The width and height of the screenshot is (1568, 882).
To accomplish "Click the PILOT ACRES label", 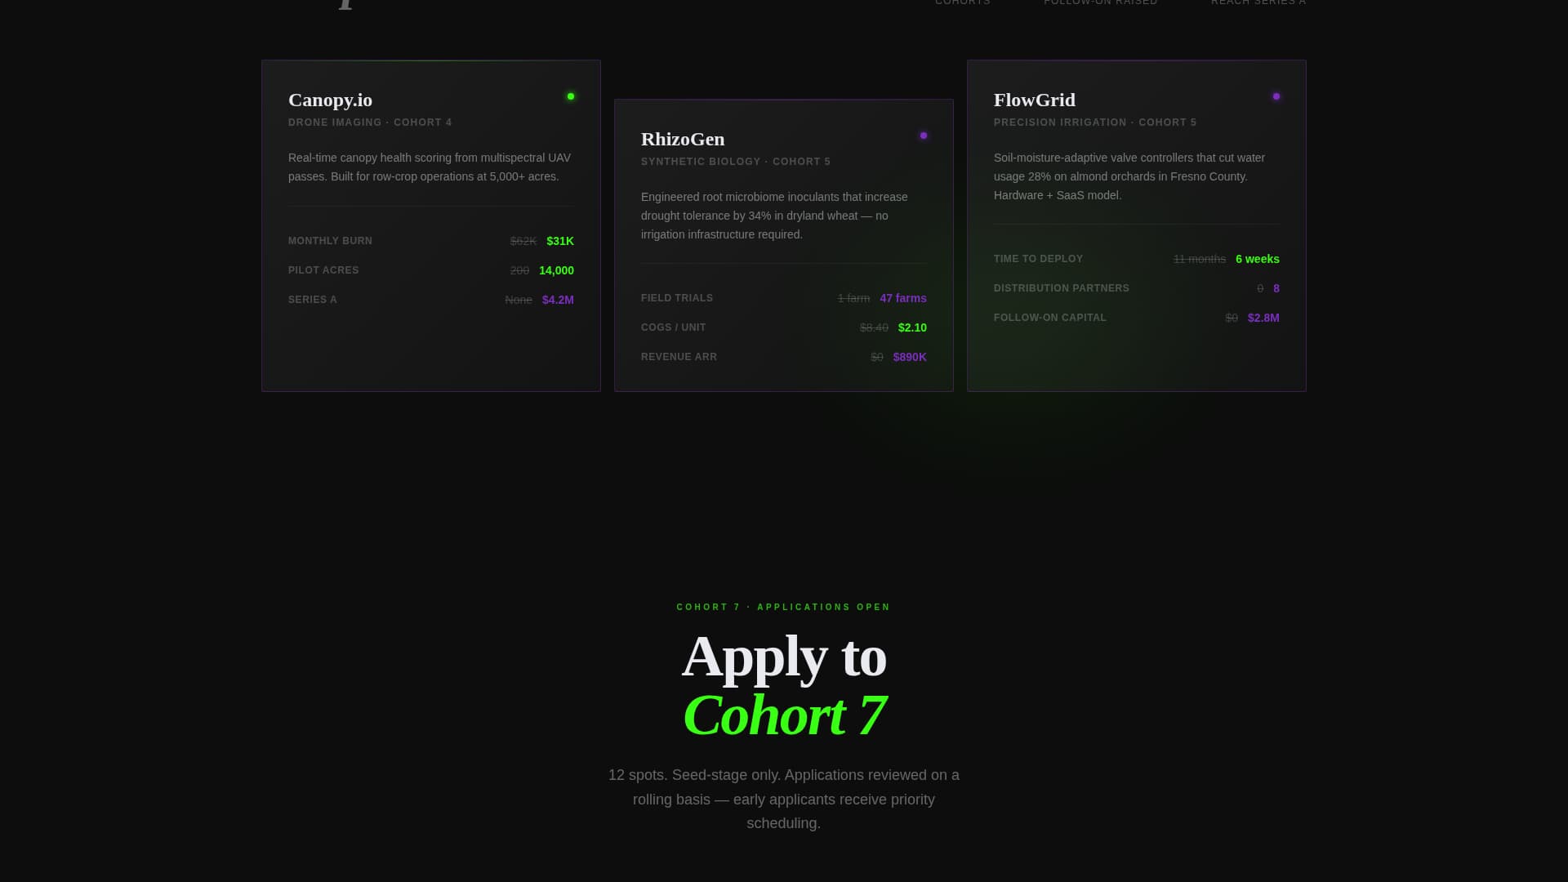I will pyautogui.click(x=323, y=270).
